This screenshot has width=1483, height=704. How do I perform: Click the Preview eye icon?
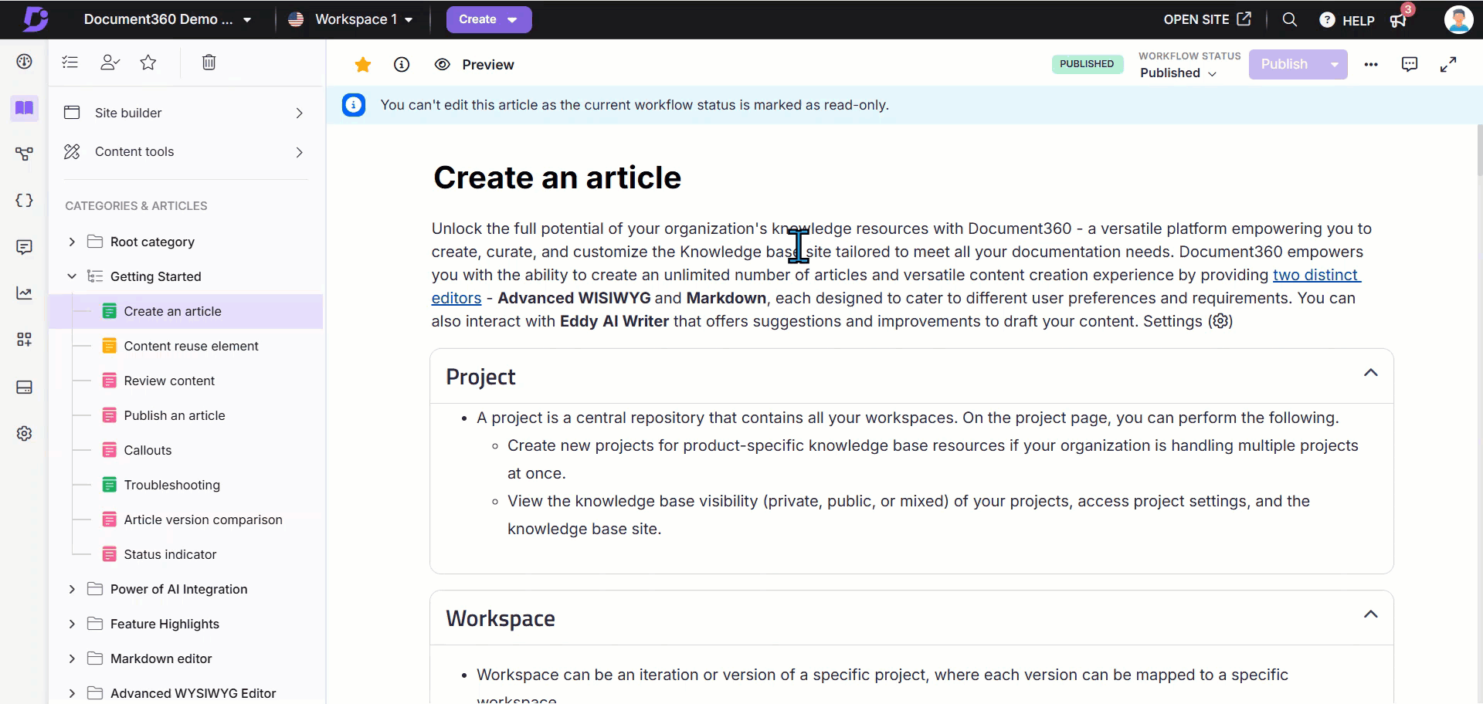442,65
